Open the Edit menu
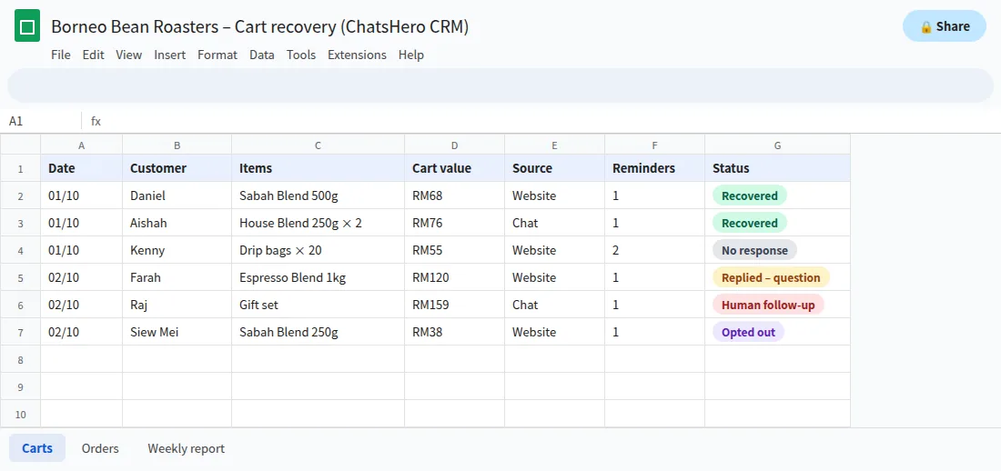This screenshot has height=471, width=1001. point(93,55)
